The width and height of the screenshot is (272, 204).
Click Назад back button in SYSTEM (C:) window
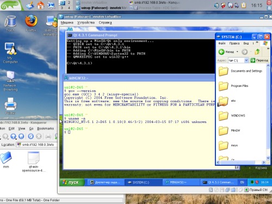click(226, 52)
